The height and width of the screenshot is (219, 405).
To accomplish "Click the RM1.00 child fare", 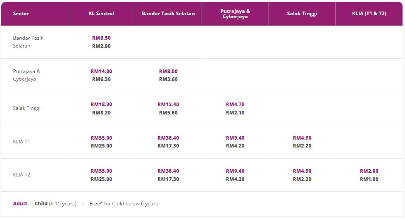I will (x=369, y=179).
